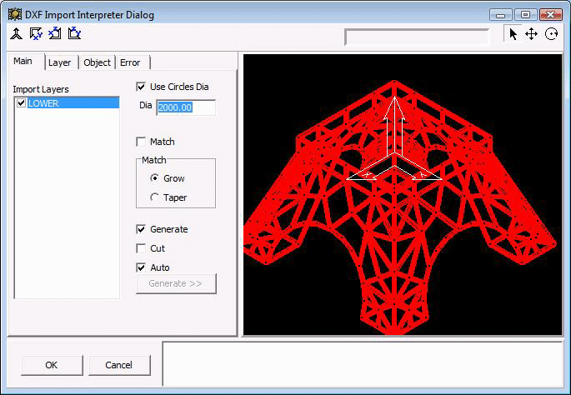Image resolution: width=571 pixels, height=395 pixels.
Task: Switch to the Layer tab
Action: coord(59,62)
